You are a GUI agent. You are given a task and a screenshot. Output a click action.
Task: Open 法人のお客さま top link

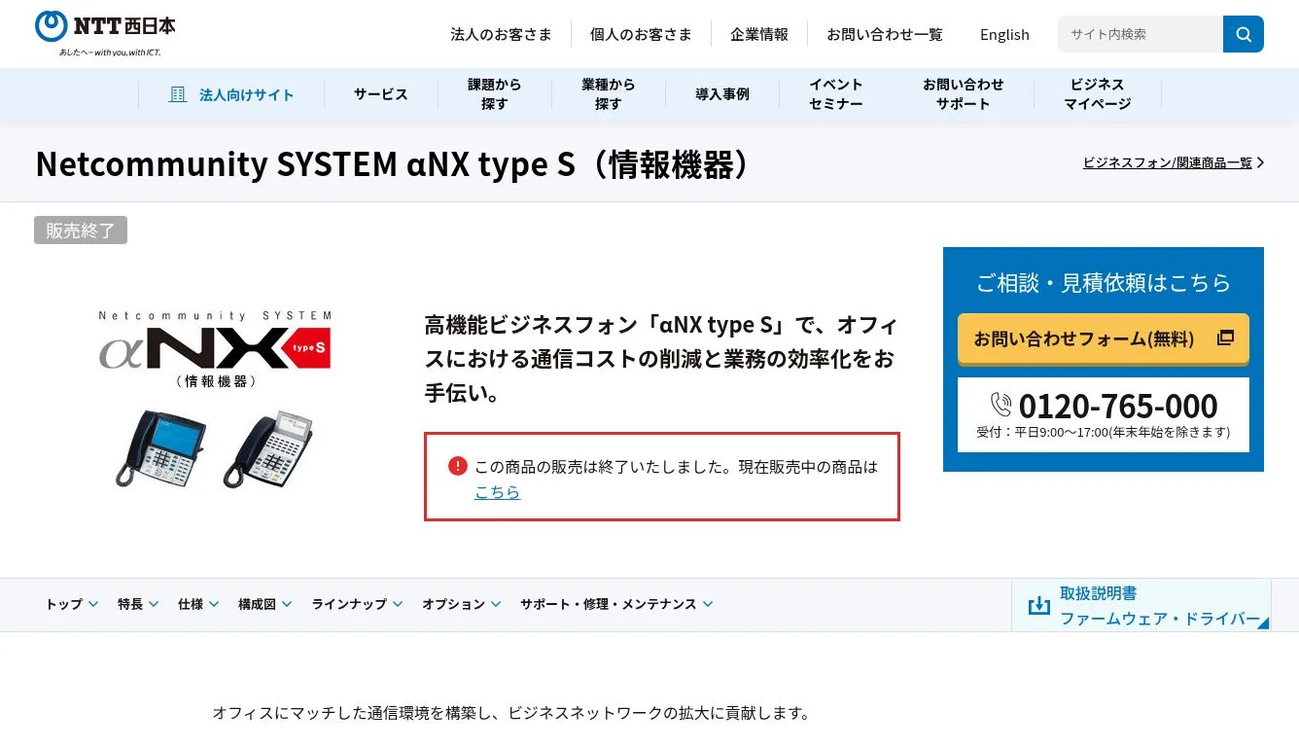[501, 34]
